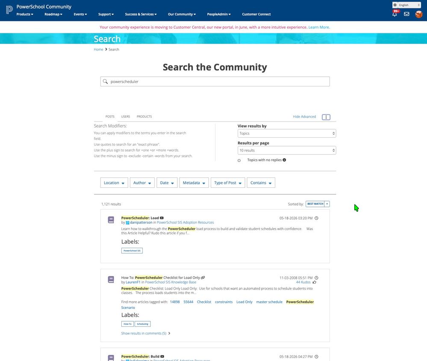
Task: Click the PowerSchool logo icon
Action: [x=9, y=10]
